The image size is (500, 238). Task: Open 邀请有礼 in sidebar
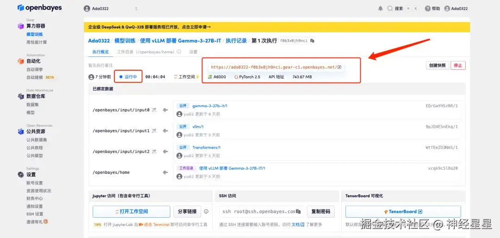click(x=37, y=222)
